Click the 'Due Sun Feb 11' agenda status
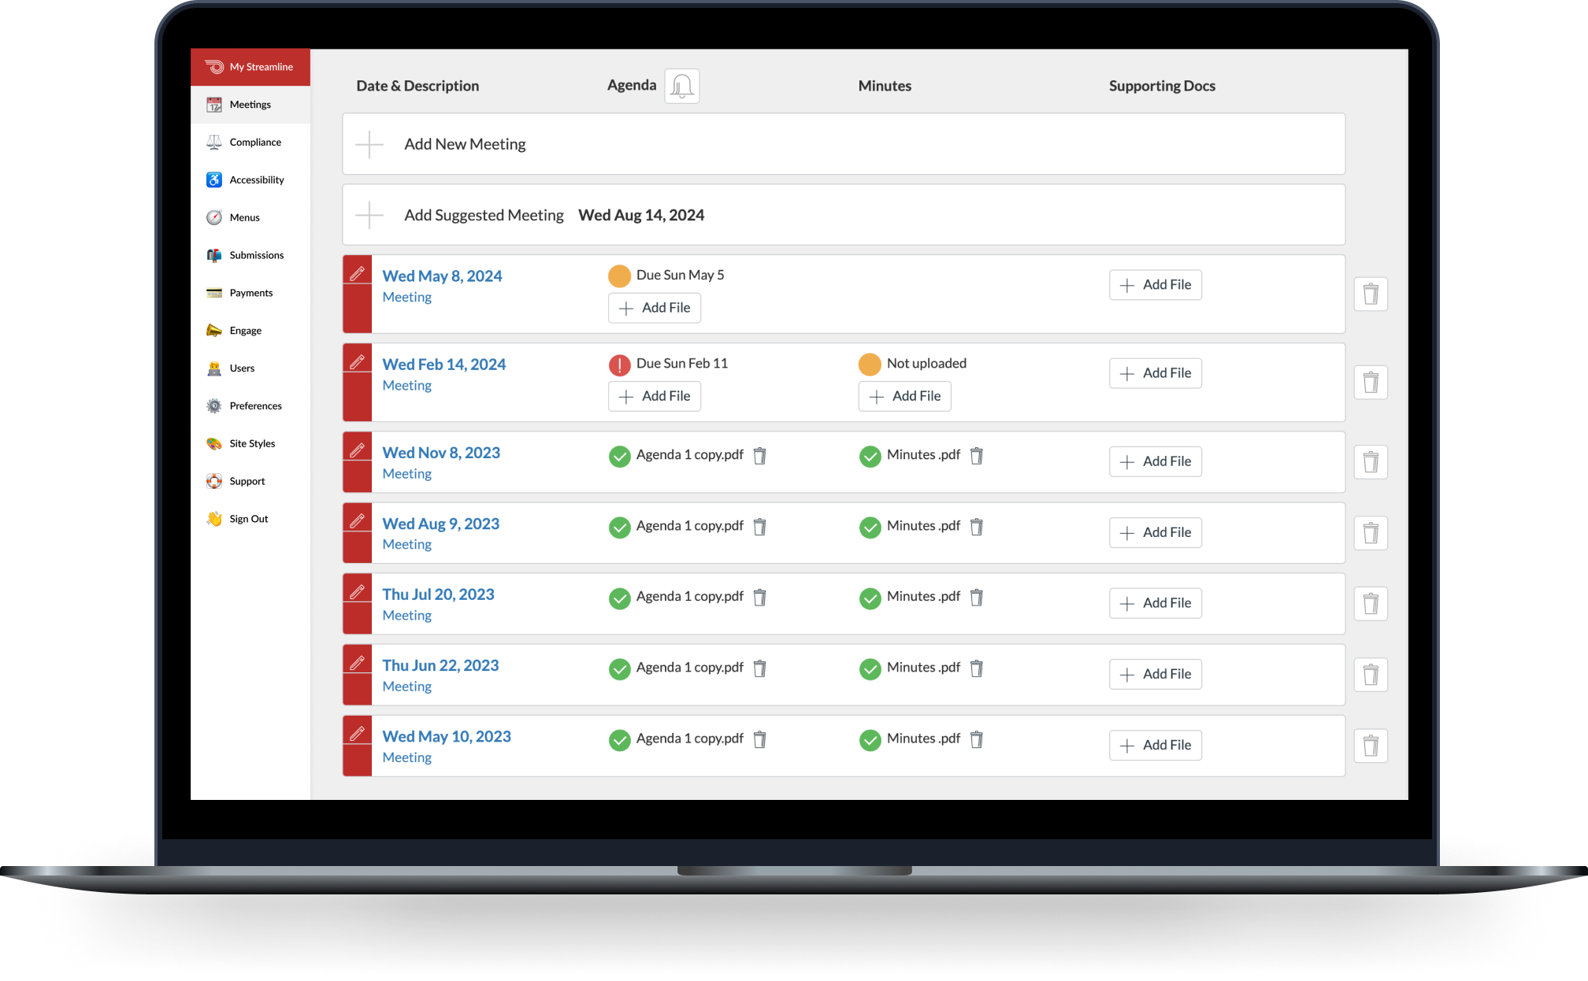The height and width of the screenshot is (981, 1588). [x=682, y=364]
